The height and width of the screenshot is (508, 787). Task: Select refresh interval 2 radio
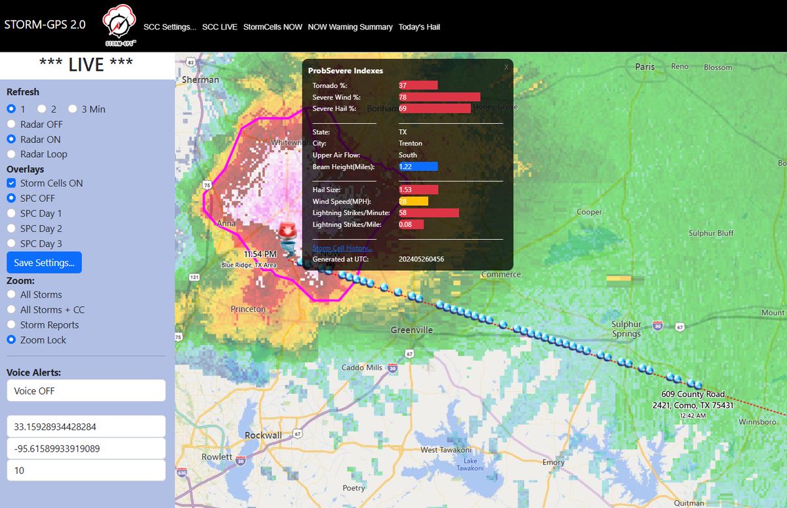[42, 109]
